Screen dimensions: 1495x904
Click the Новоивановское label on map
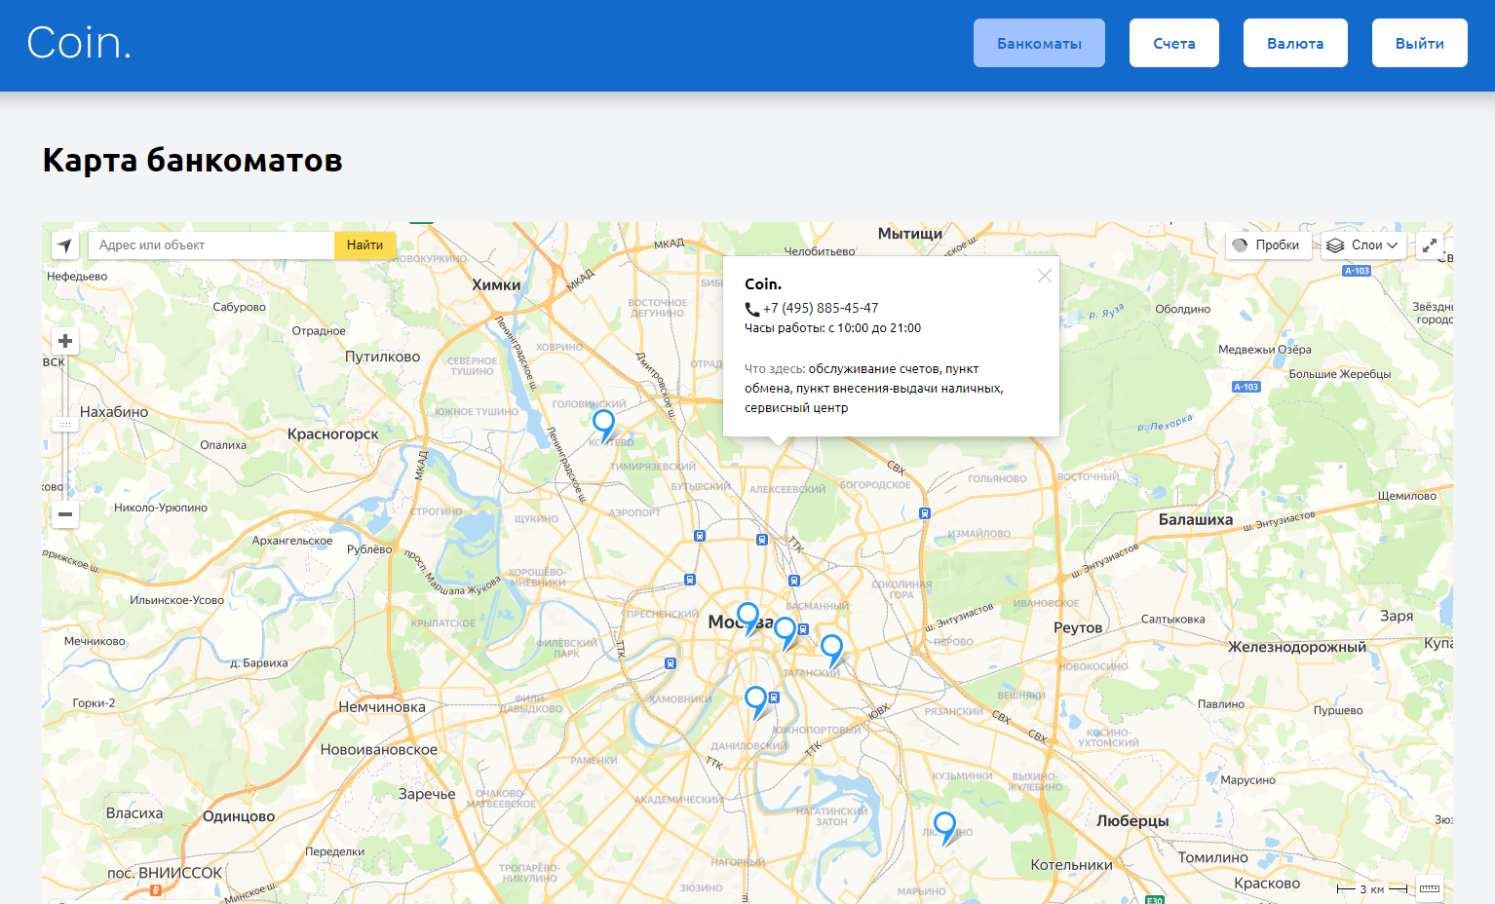point(379,750)
